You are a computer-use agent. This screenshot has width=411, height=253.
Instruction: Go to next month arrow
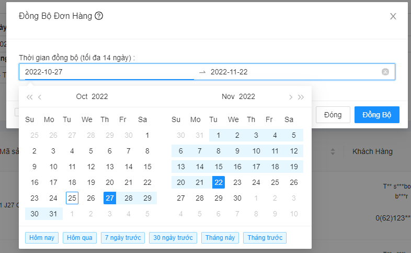[x=291, y=97]
